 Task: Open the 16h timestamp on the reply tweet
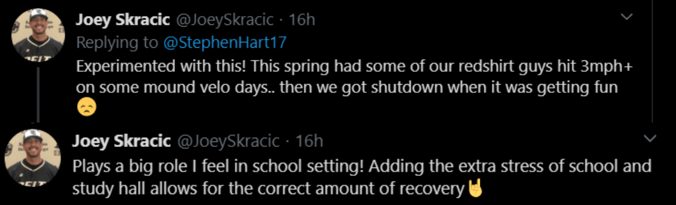302,20
